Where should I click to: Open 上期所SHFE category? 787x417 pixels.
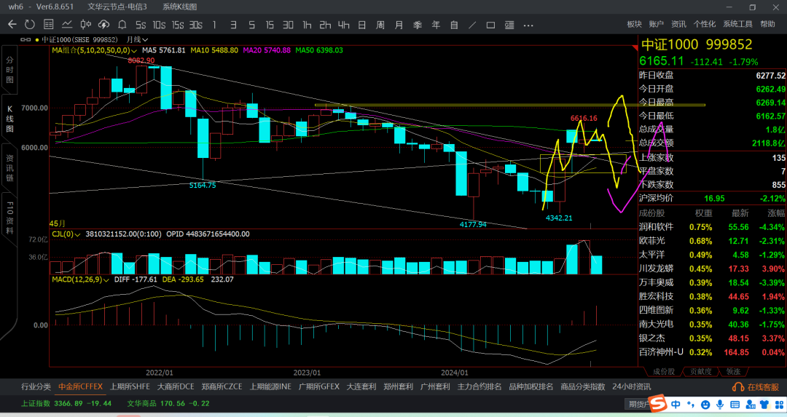(x=130, y=386)
